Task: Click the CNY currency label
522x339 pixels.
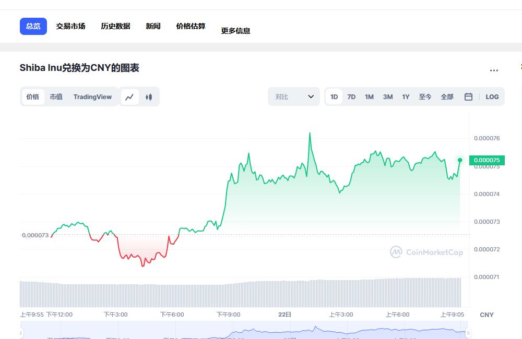Action: tap(487, 314)
